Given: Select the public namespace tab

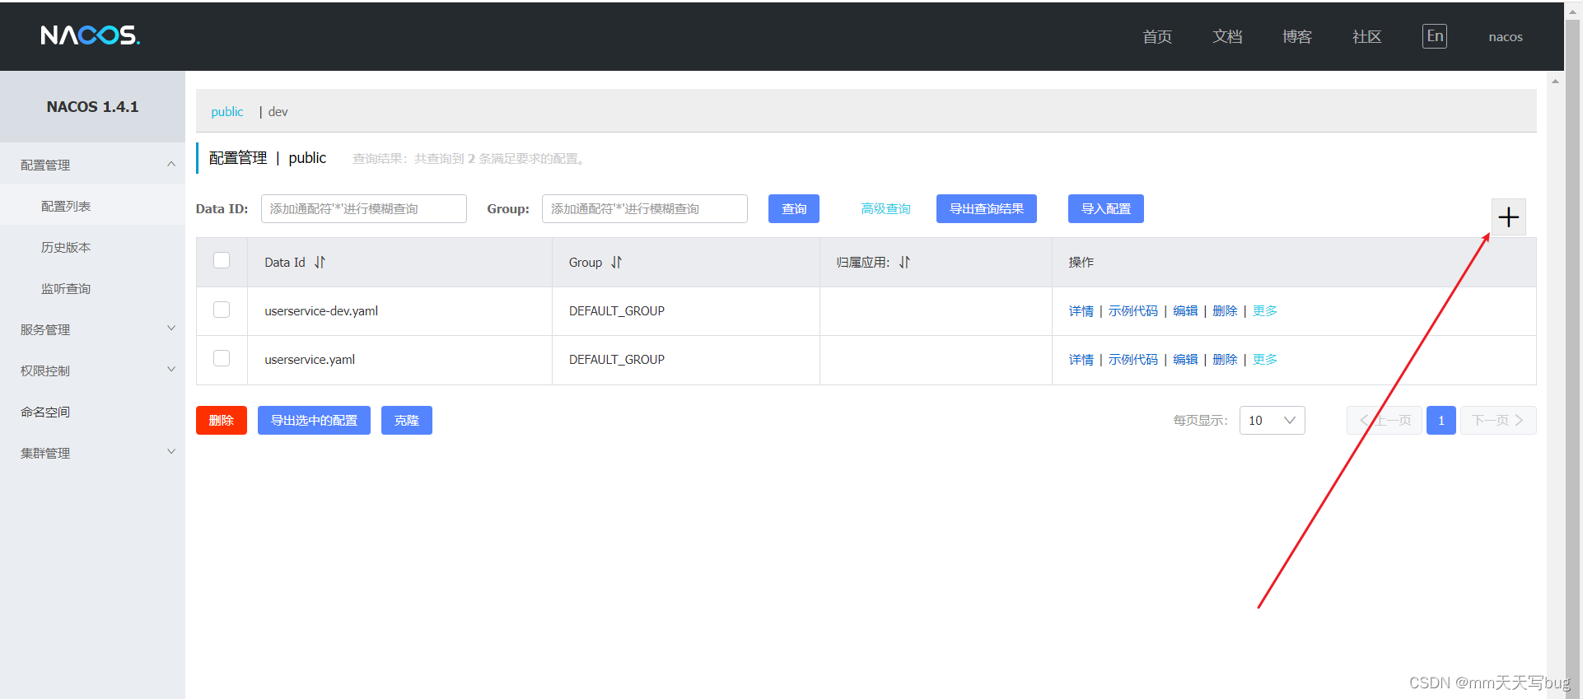Looking at the screenshot, I should (227, 111).
